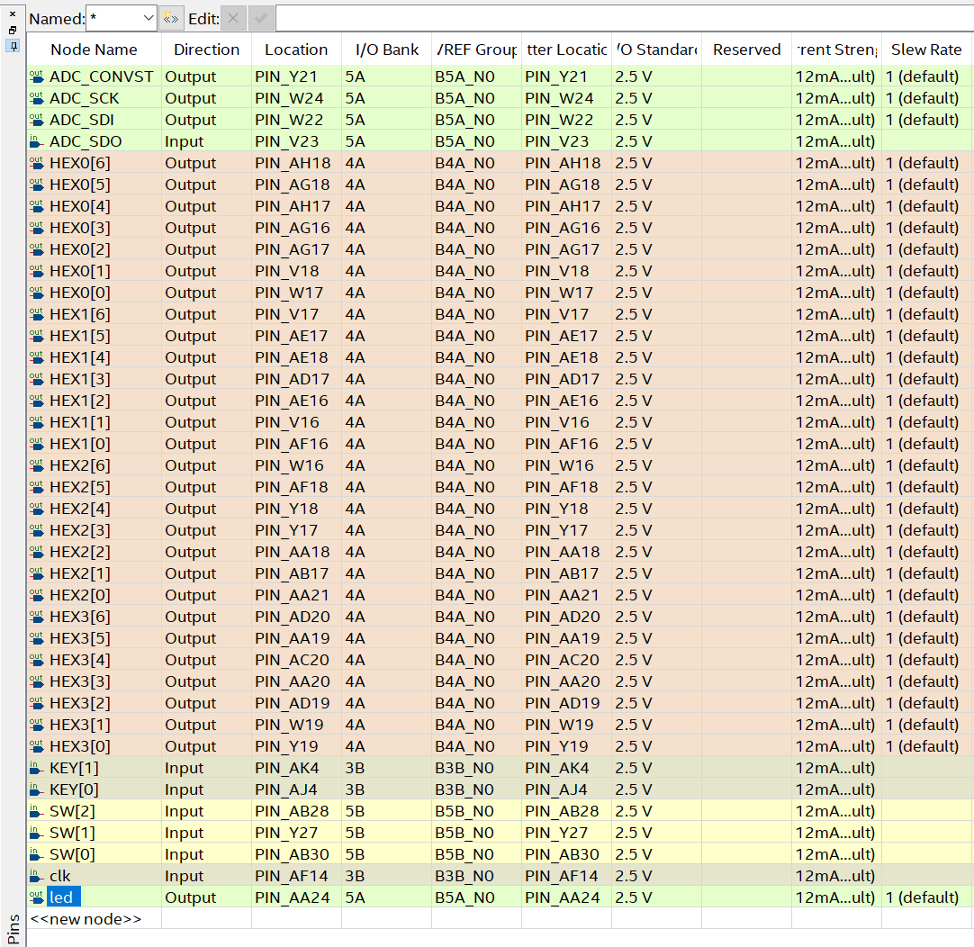The image size is (974, 947).
Task: Click the input pin icon for clk
Action: pos(37,876)
